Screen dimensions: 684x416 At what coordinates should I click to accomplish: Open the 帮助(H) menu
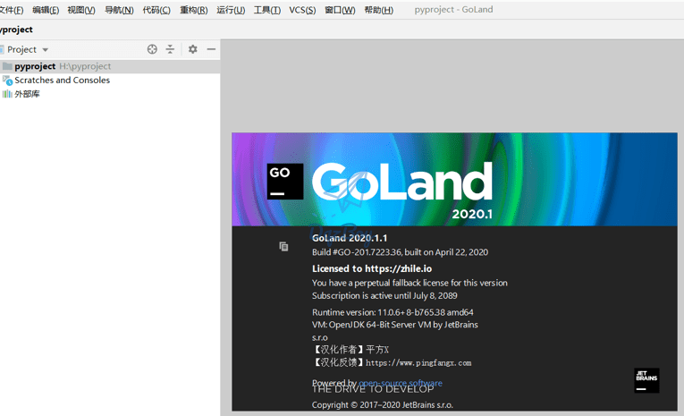378,10
